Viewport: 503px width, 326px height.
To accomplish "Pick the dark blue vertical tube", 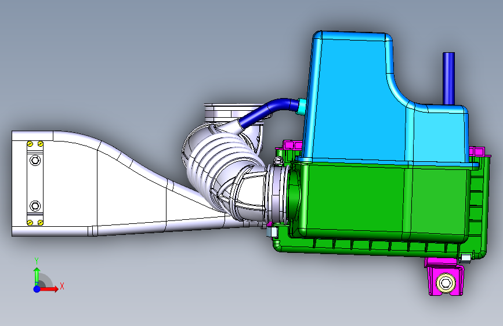I will 448,78.
